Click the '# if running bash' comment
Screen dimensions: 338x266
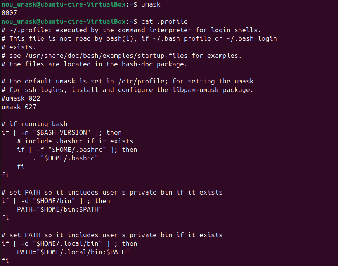click(x=35, y=124)
